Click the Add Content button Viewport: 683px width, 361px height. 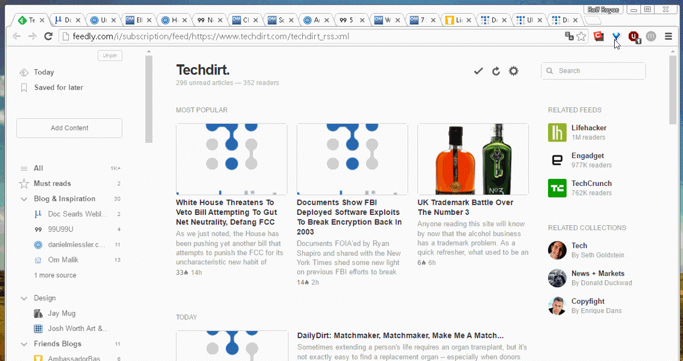[x=69, y=128]
